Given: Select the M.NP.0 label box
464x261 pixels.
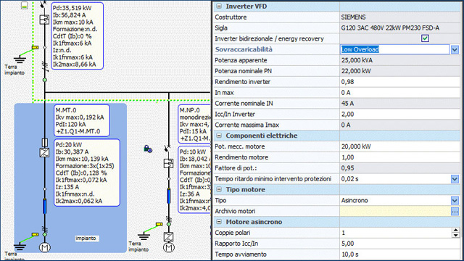Looking at the screenshot, I should point(194,124).
